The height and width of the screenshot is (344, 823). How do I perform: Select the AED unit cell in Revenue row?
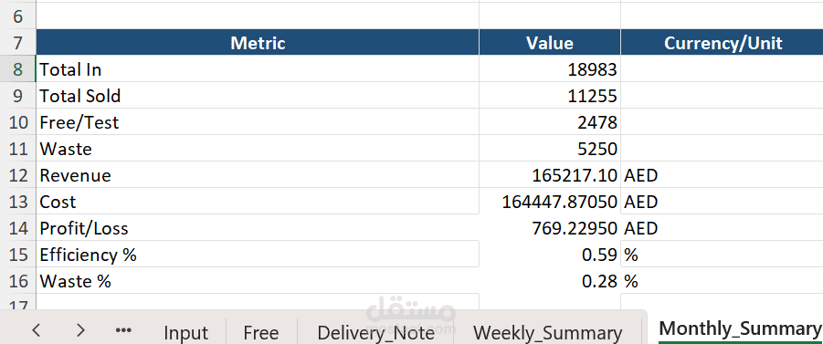click(x=723, y=175)
